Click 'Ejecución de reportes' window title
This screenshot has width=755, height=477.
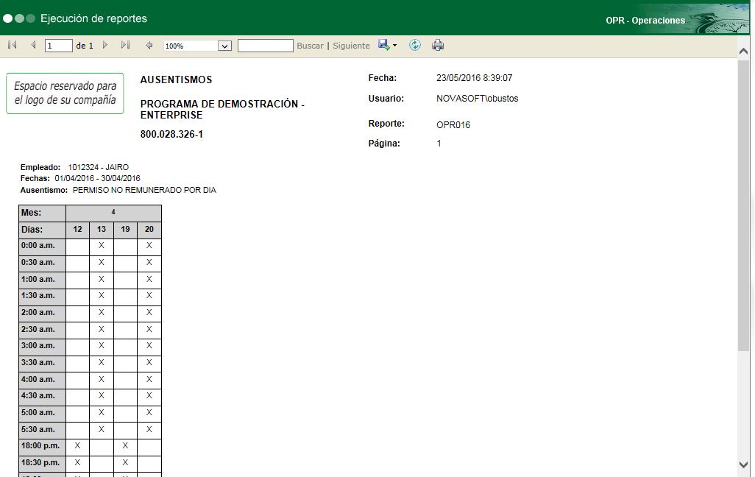94,19
